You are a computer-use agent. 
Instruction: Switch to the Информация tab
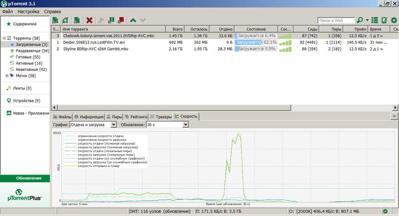pyautogui.click(x=89, y=117)
